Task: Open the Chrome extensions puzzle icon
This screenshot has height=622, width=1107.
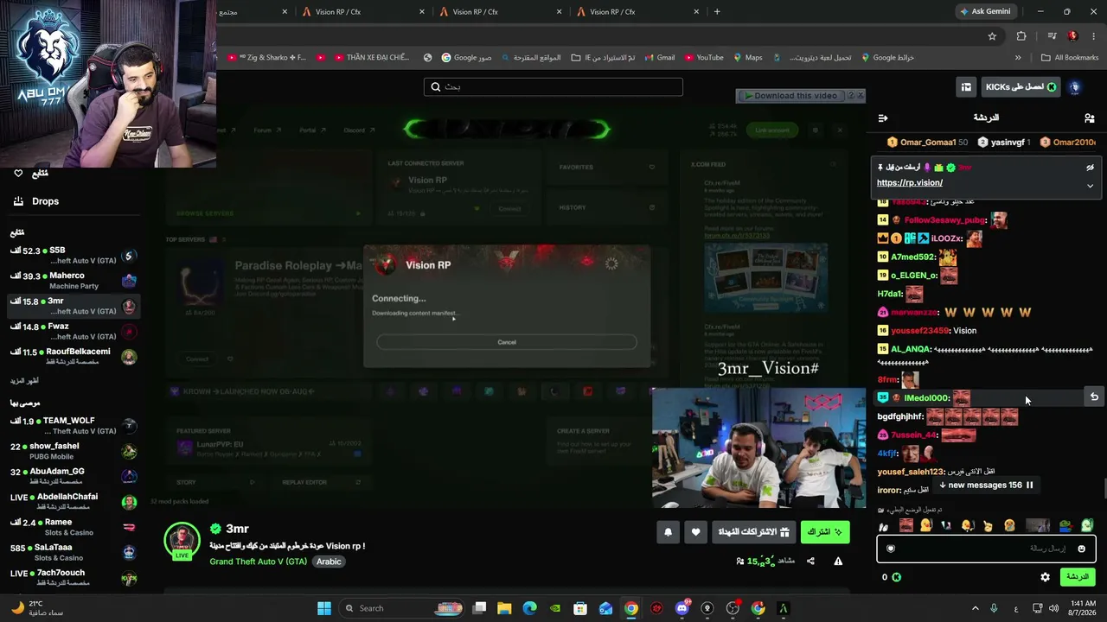Action: click(x=1021, y=36)
